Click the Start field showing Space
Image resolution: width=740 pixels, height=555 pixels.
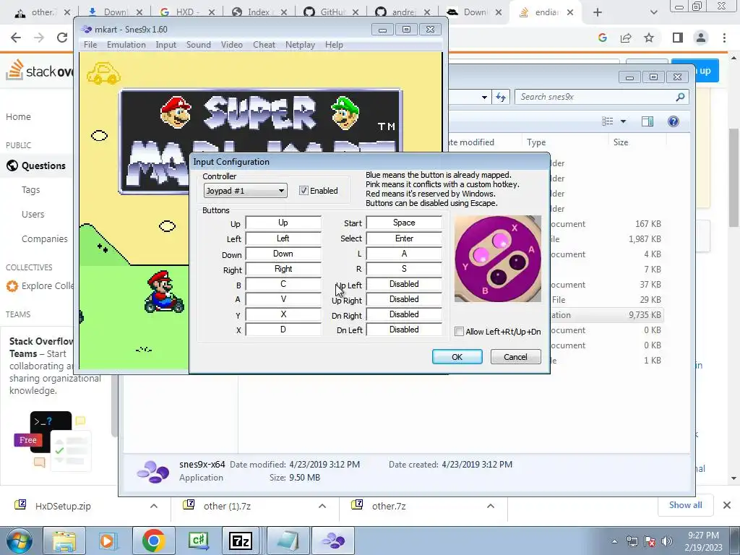(404, 223)
